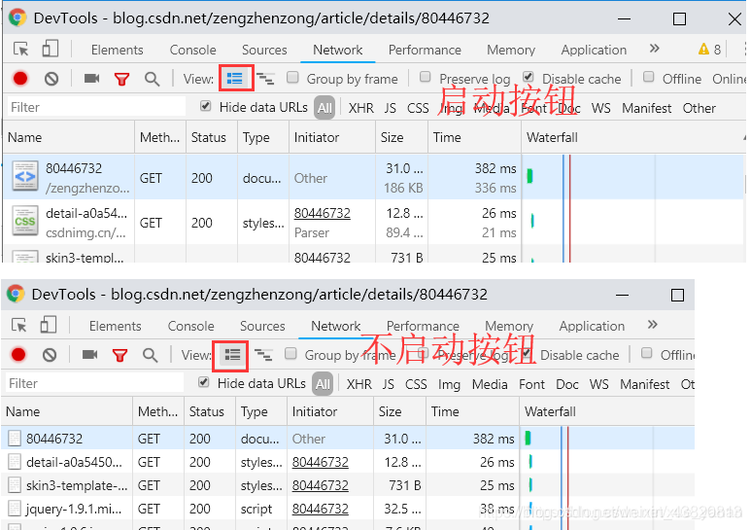Click Filter text field in bottom window
This screenshot has width=751, height=530.
[94, 383]
